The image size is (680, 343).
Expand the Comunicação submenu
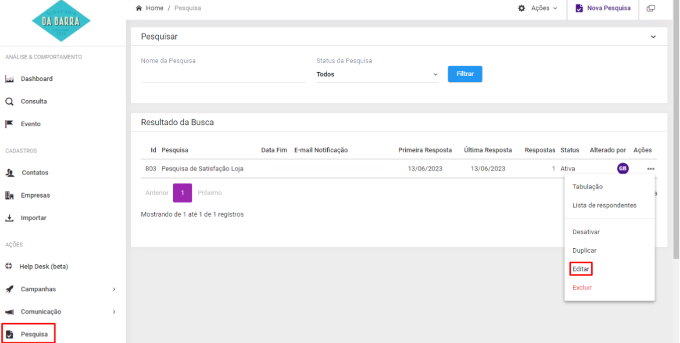[x=114, y=312]
